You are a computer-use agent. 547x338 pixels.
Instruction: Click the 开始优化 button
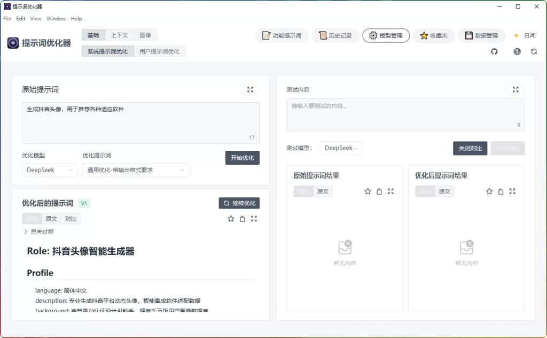coord(242,157)
